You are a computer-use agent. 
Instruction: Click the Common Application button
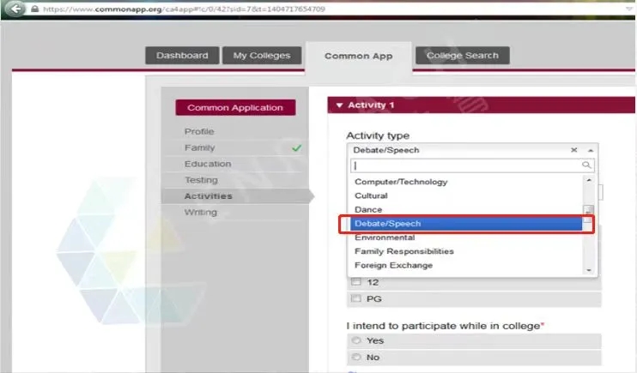[x=235, y=107]
